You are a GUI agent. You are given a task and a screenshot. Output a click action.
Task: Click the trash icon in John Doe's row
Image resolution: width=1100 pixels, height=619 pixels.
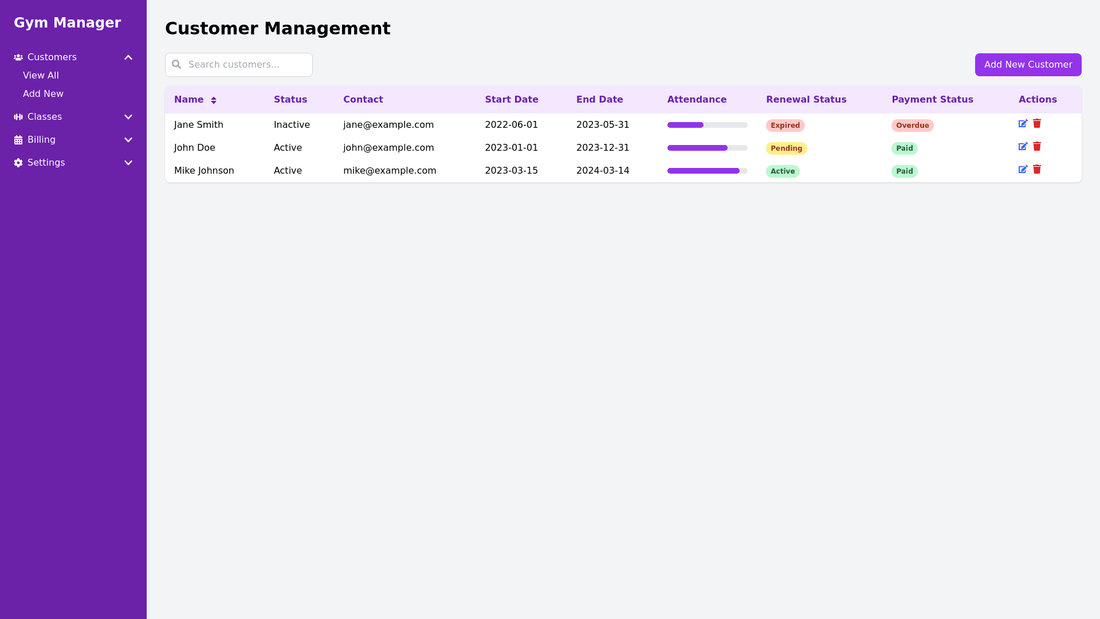click(1037, 147)
